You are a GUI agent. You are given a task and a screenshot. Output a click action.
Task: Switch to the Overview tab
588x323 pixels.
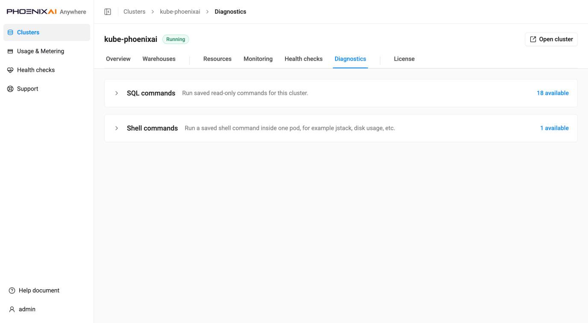click(x=118, y=59)
